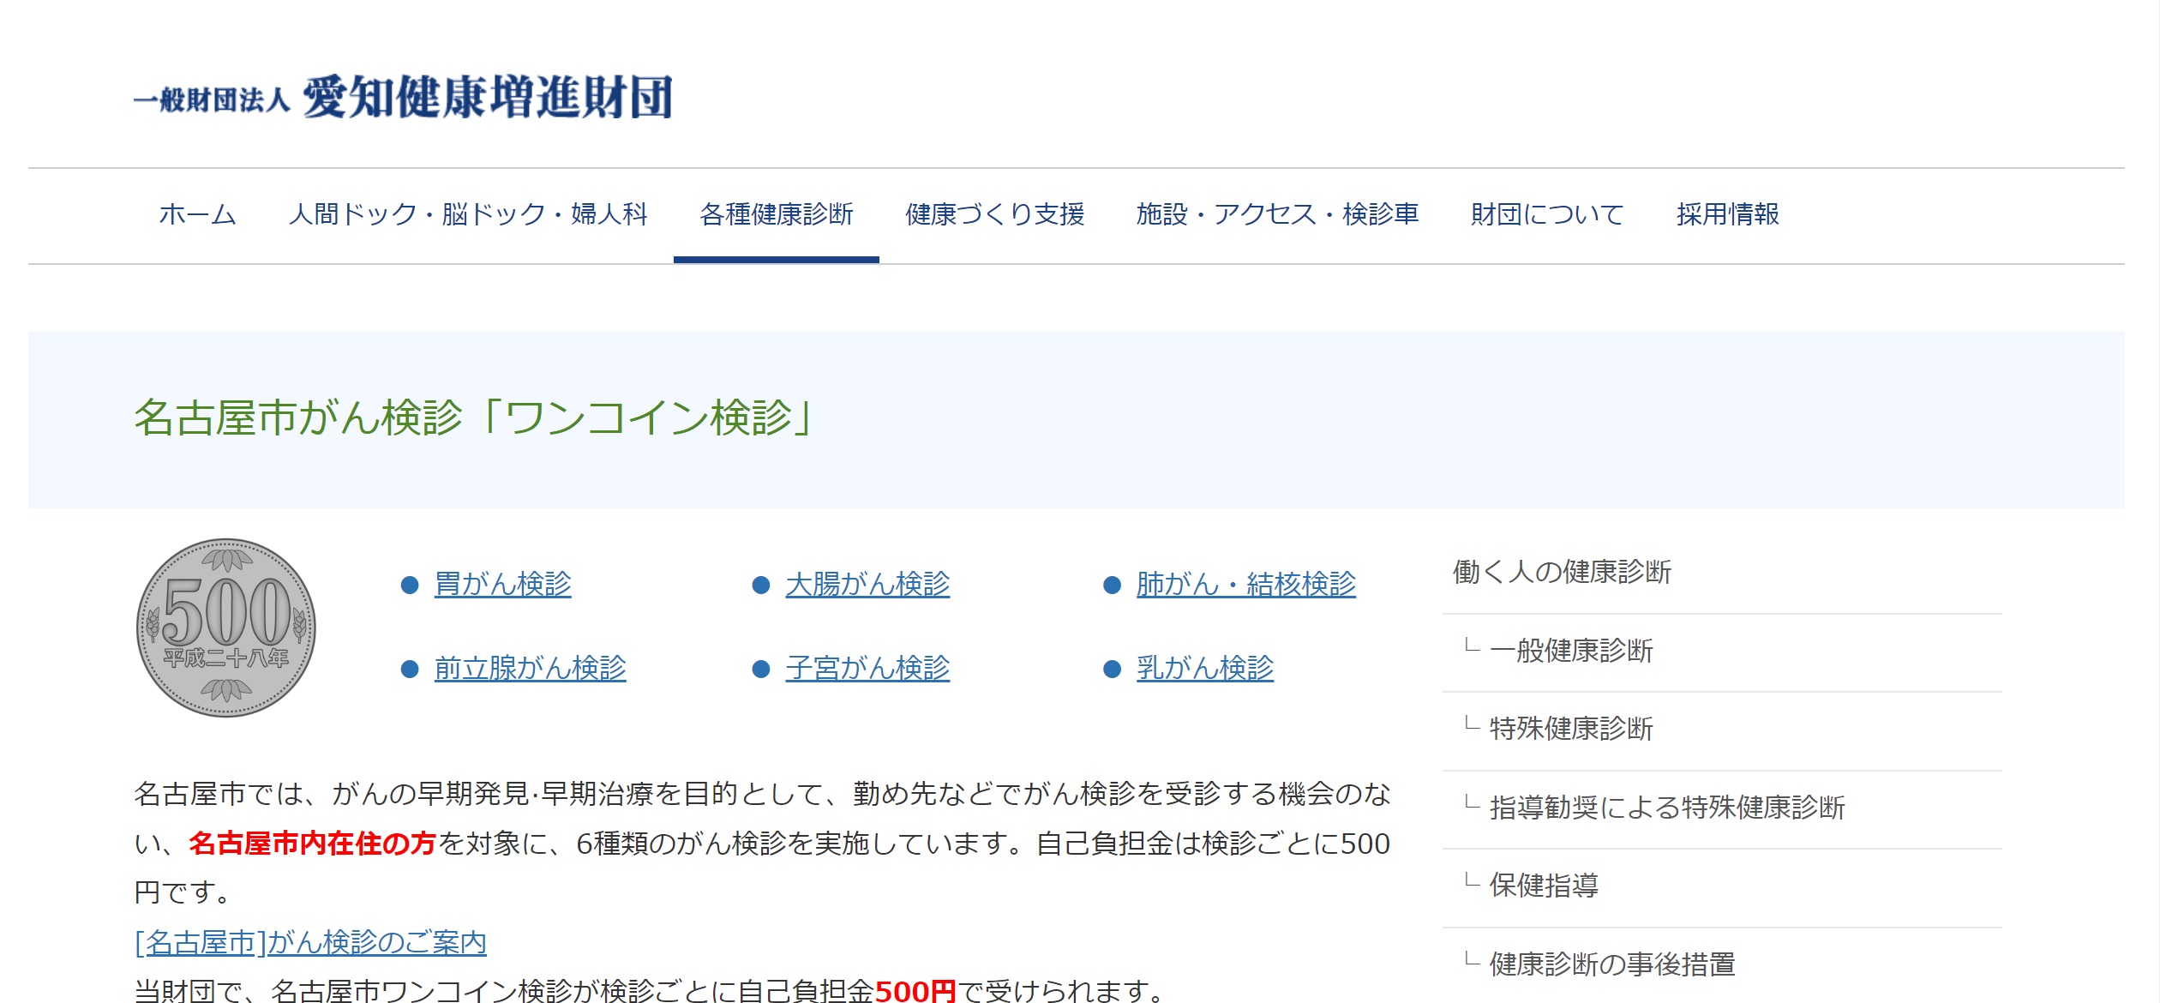Viewport: 2160px width, 1003px height.
Task: Select the 各種健康診断 tab
Action: coord(776,214)
